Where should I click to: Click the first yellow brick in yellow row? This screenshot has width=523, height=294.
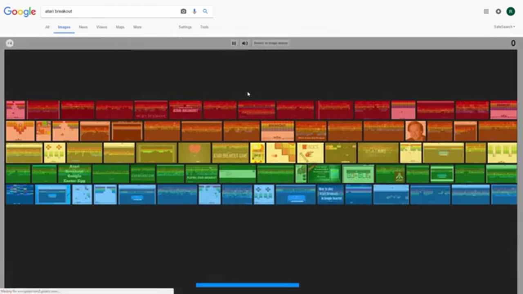24,153
